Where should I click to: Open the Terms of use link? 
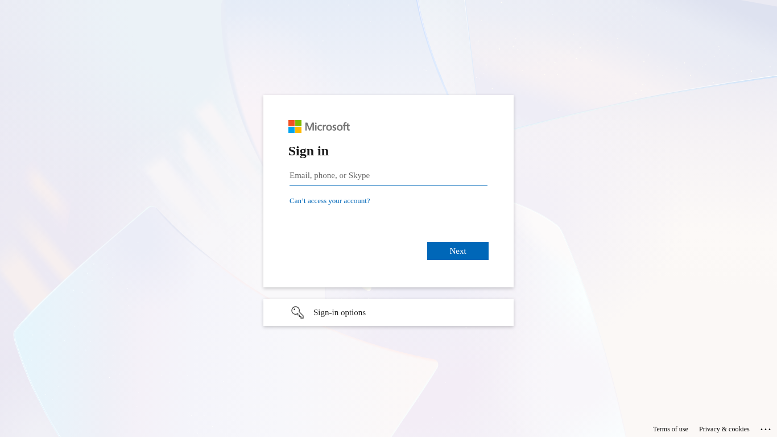pos(671,429)
